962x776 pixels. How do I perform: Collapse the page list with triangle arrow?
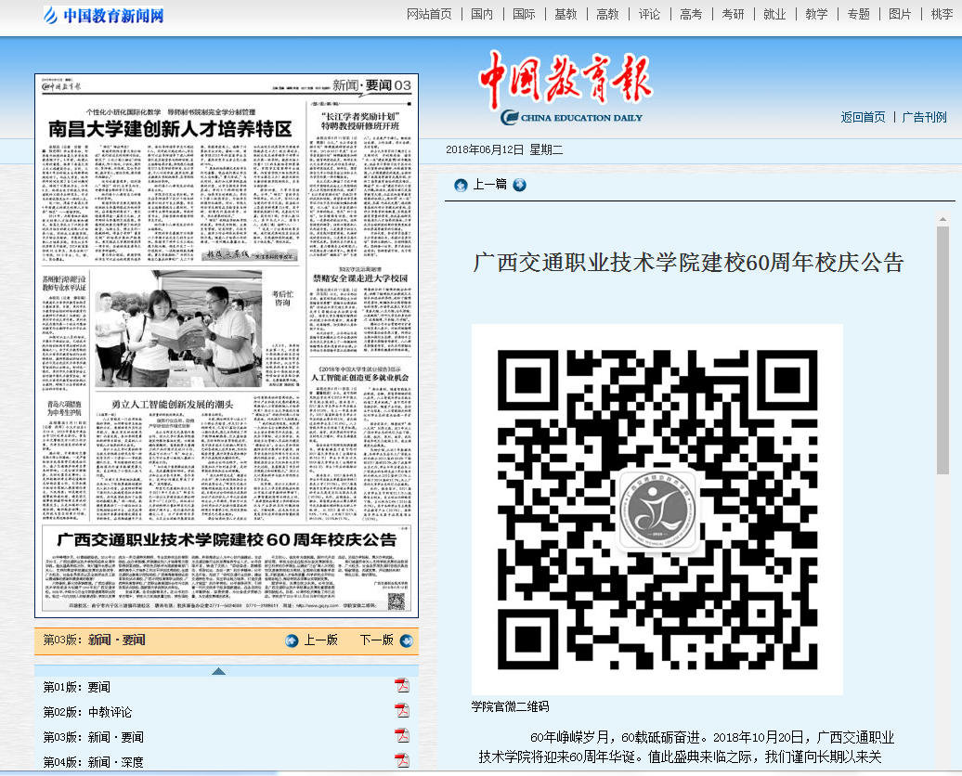(217, 670)
